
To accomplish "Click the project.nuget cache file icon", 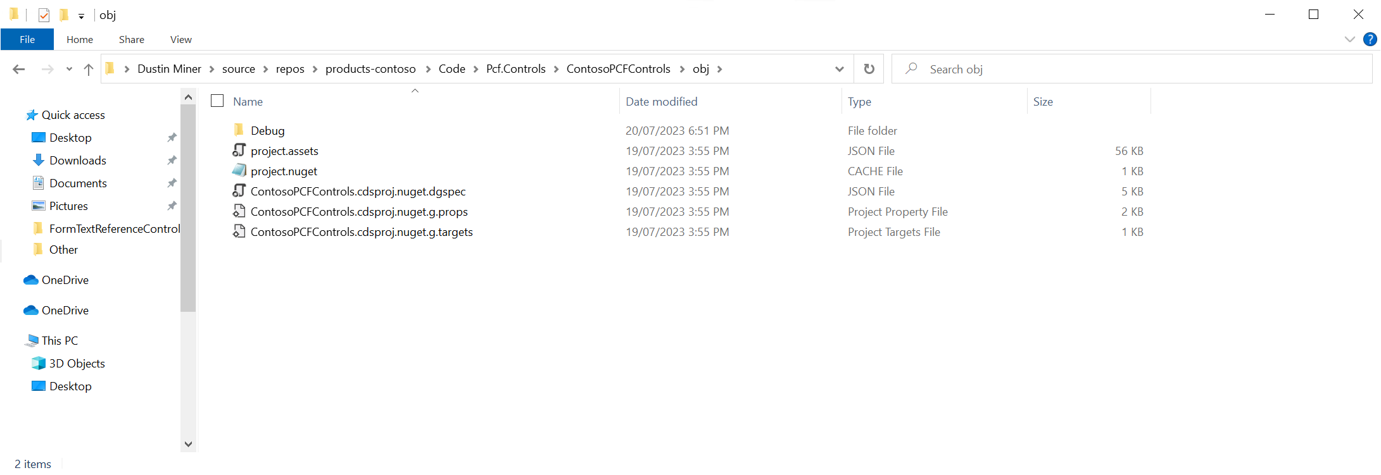I will click(x=239, y=171).
